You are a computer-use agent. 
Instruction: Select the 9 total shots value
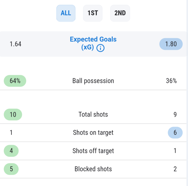175,115
